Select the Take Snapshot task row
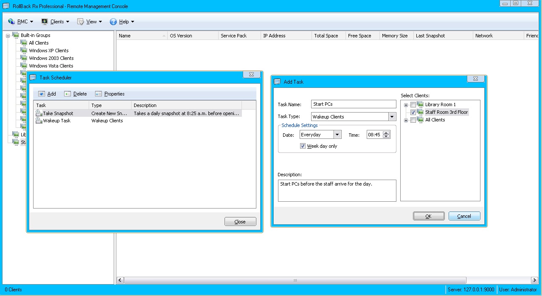 coord(138,113)
